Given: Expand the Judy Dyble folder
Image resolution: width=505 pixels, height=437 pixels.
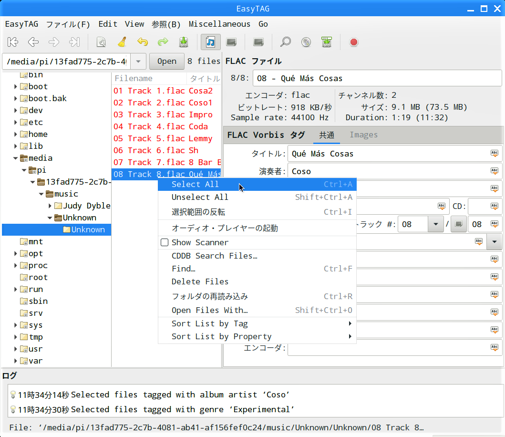Looking at the screenshot, I should pyautogui.click(x=50, y=206).
